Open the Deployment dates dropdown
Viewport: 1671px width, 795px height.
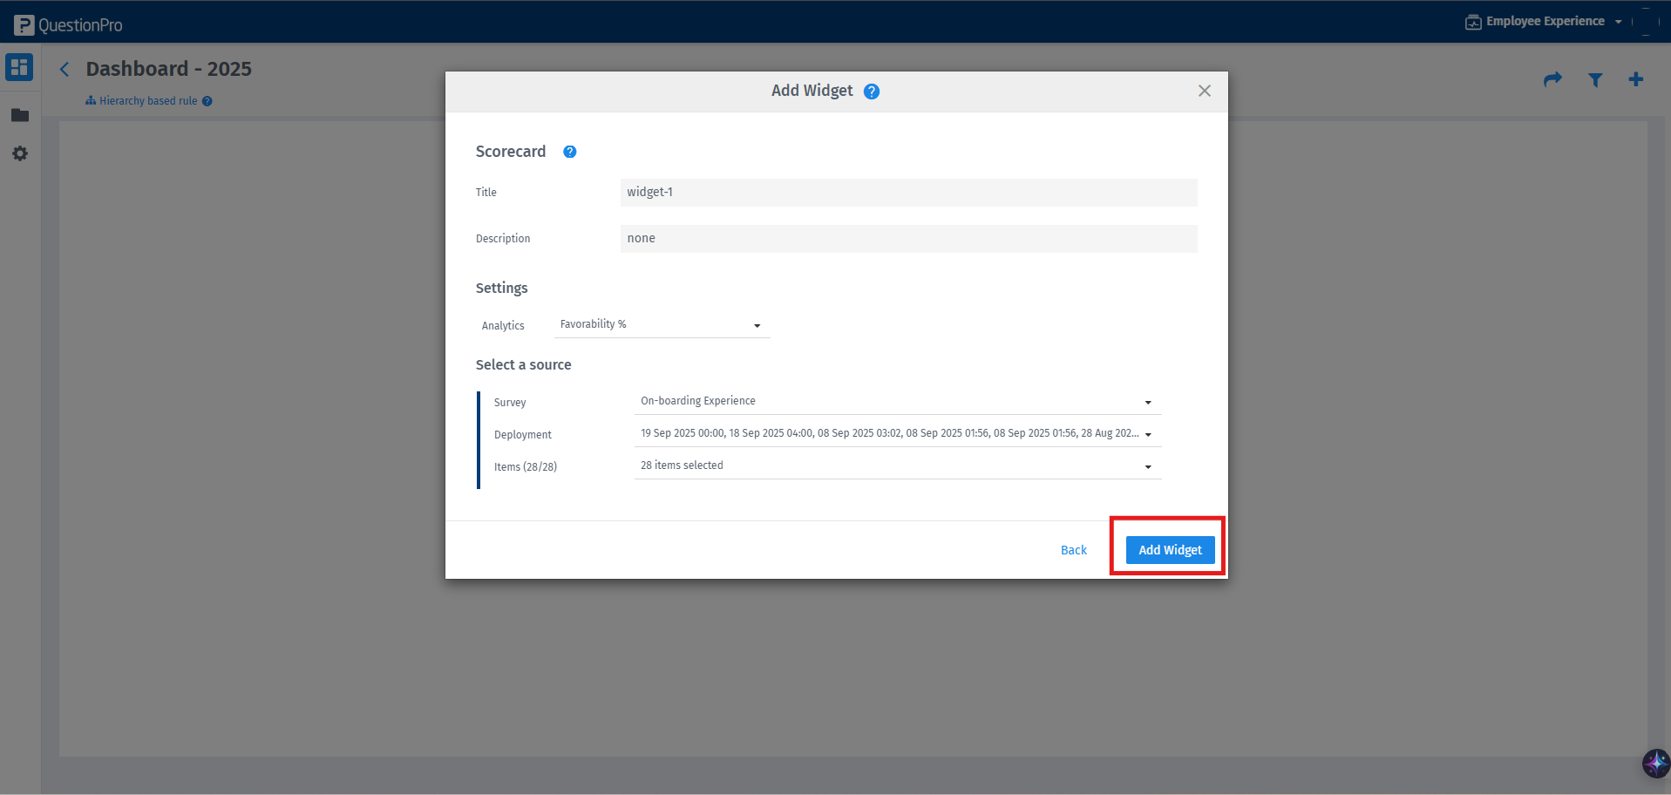pos(1147,433)
